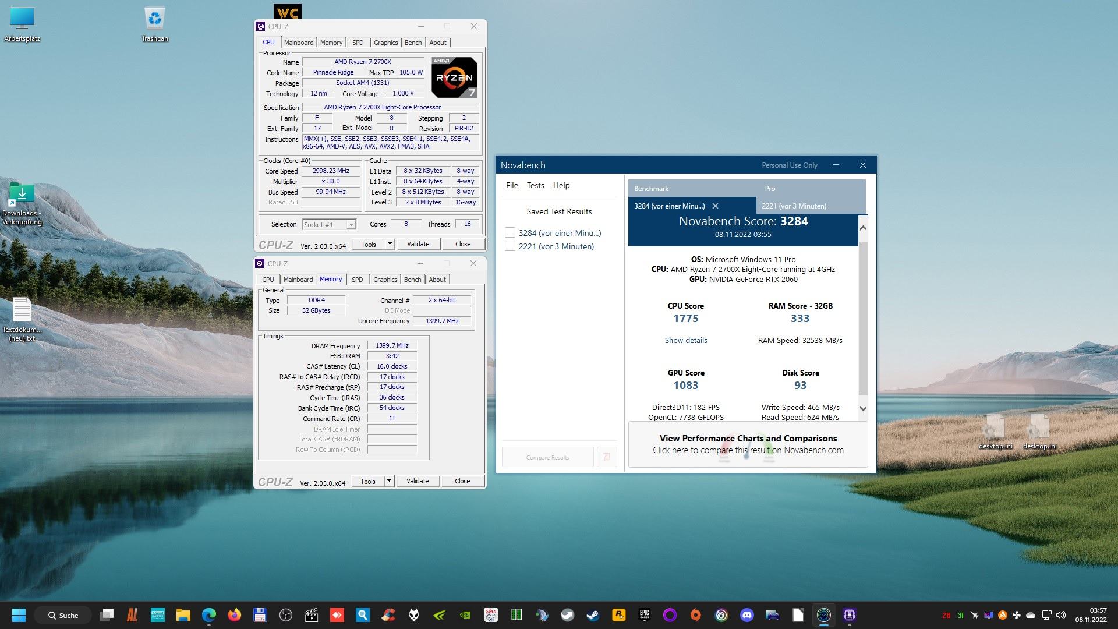Click Close button in upper CPU-Z window
This screenshot has width=1118, height=629.
[463, 244]
